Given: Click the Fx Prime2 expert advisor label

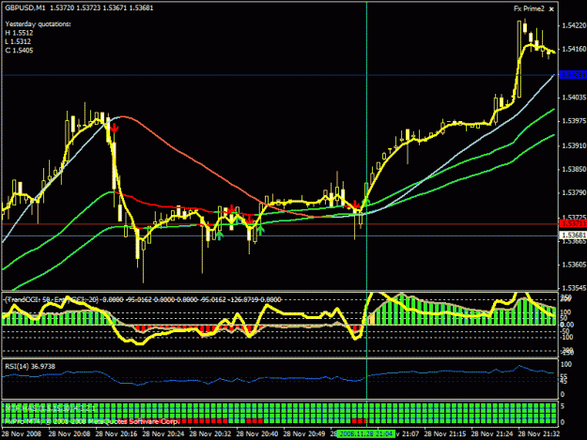Looking at the screenshot, I should pyautogui.click(x=529, y=9).
